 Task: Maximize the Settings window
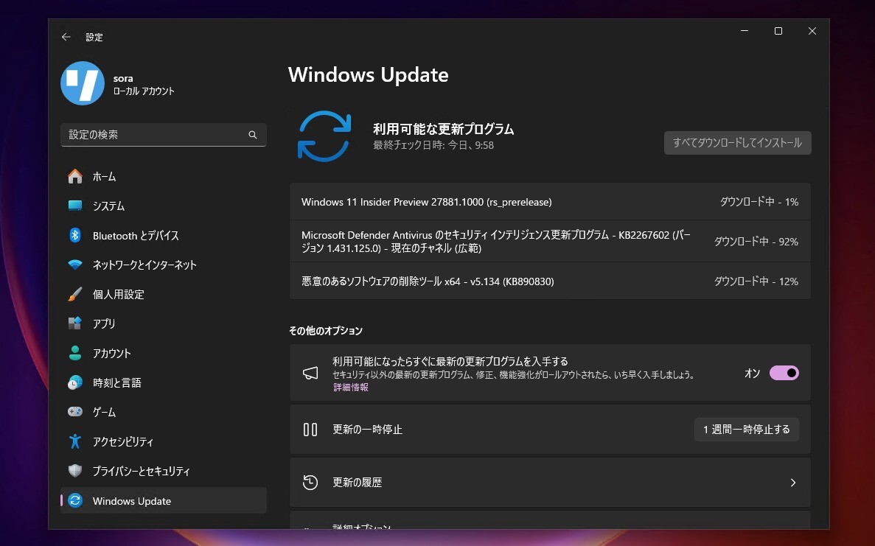[778, 31]
